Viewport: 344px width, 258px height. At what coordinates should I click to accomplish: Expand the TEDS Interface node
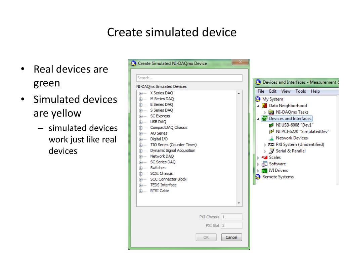pos(141,185)
